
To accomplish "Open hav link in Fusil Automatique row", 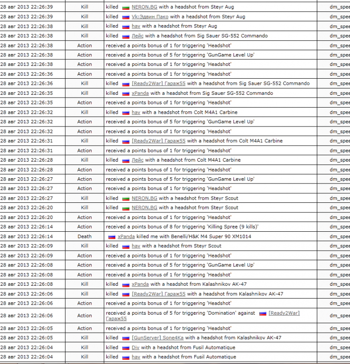I will (x=136, y=357).
